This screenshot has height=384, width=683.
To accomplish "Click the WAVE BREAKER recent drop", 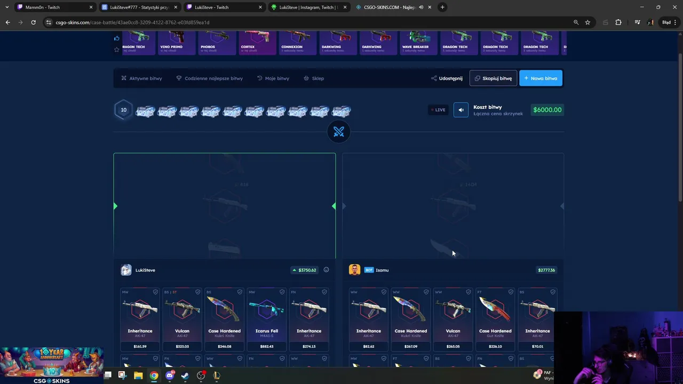I will point(419,43).
